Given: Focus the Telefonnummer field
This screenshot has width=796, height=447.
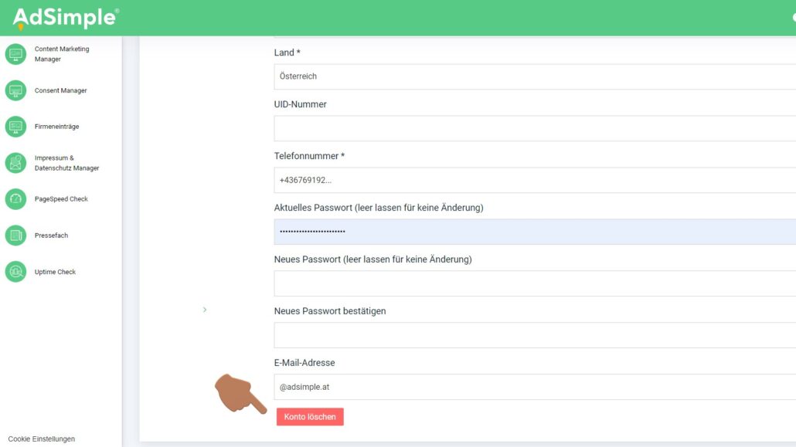Looking at the screenshot, I should pos(533,180).
